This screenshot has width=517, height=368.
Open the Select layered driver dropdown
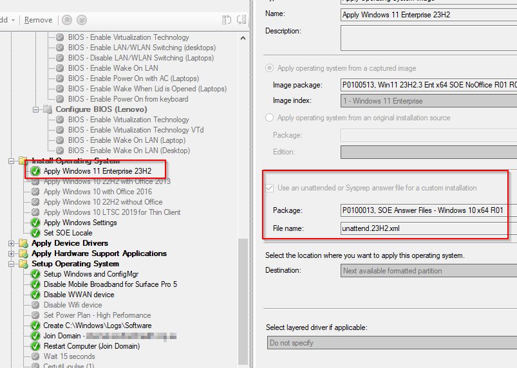[x=392, y=343]
